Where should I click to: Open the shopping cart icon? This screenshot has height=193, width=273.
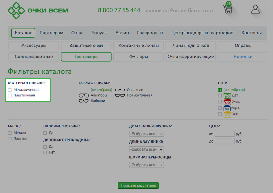pyautogui.click(x=228, y=9)
